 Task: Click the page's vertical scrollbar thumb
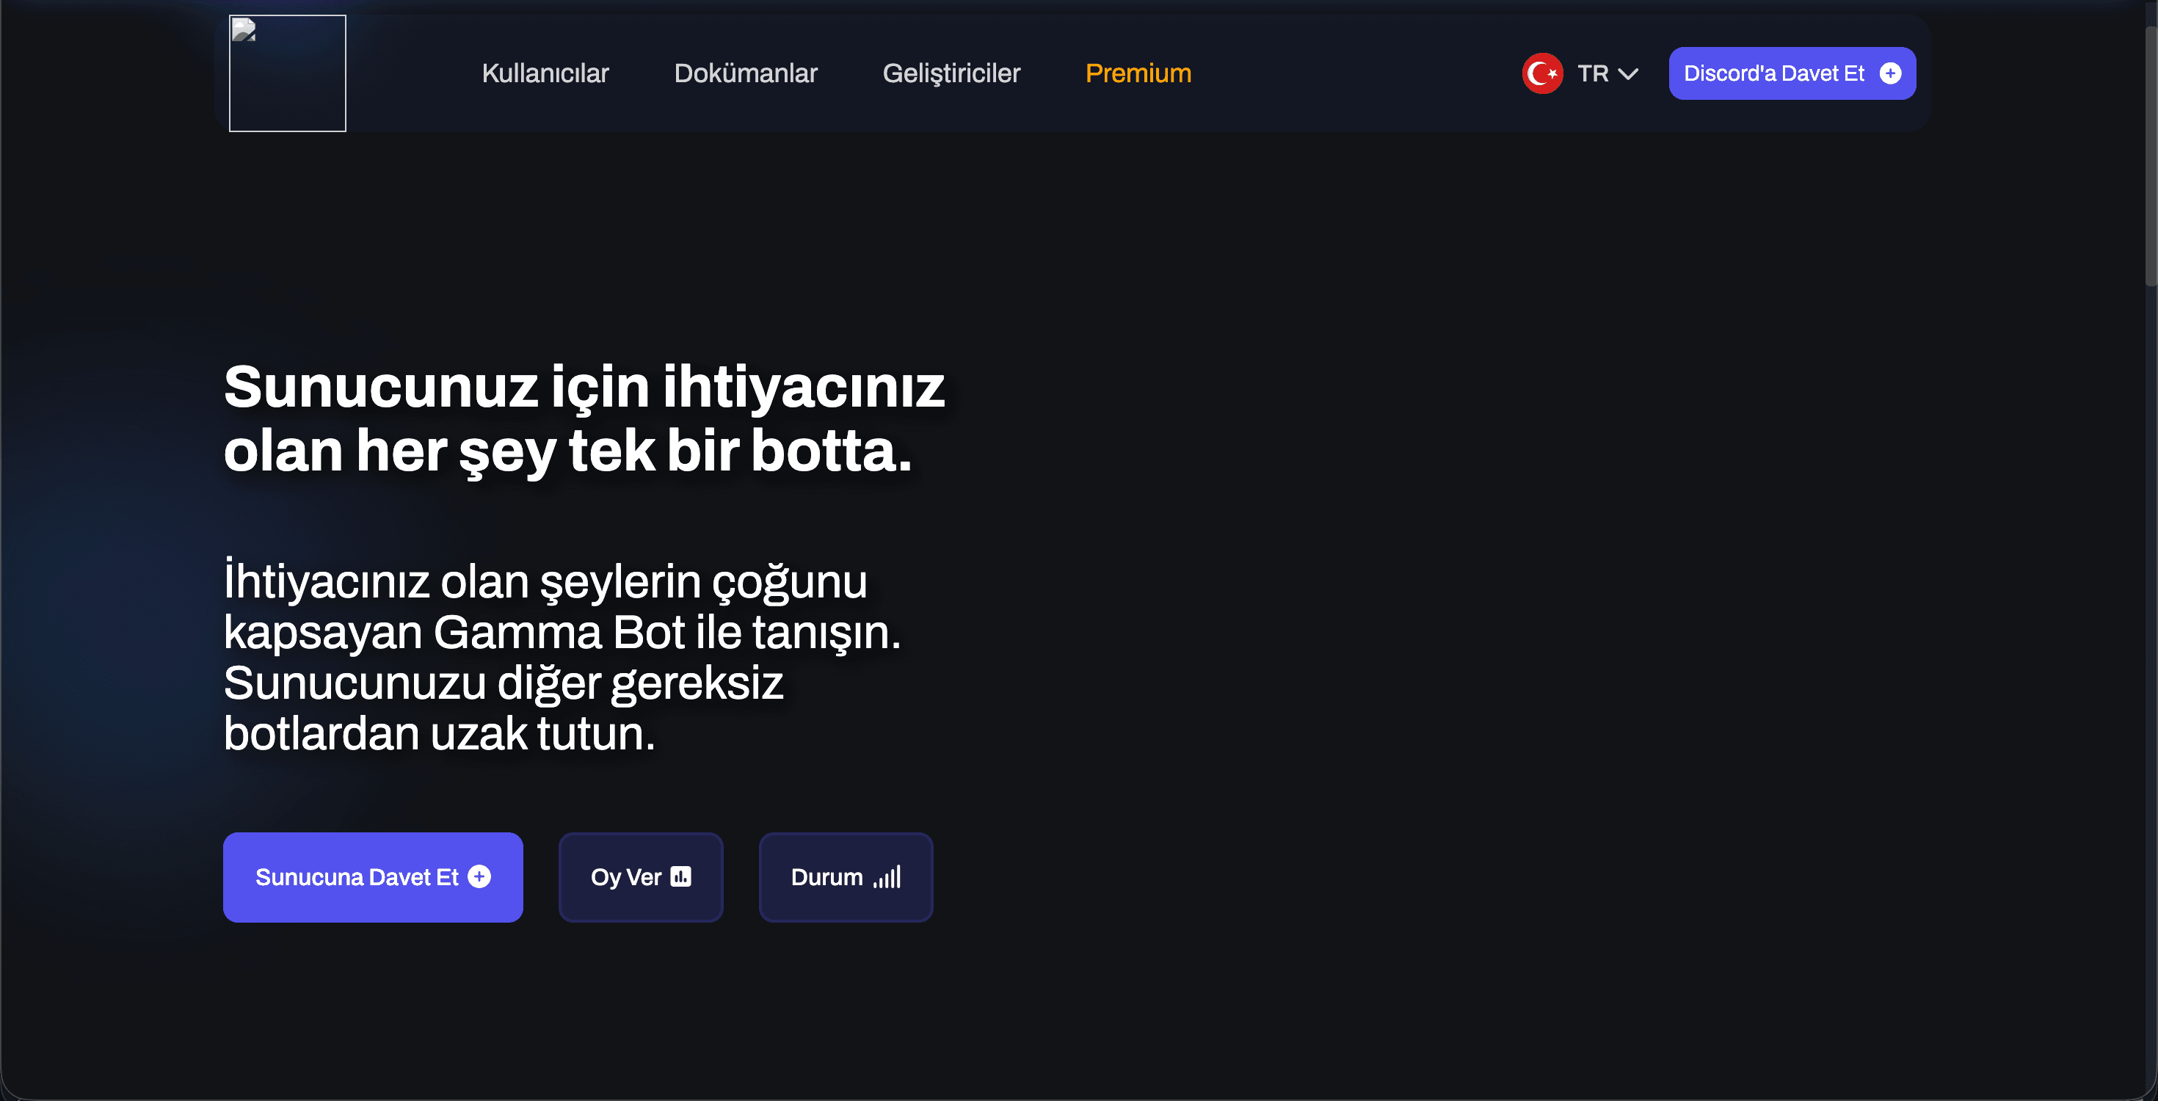click(2151, 155)
